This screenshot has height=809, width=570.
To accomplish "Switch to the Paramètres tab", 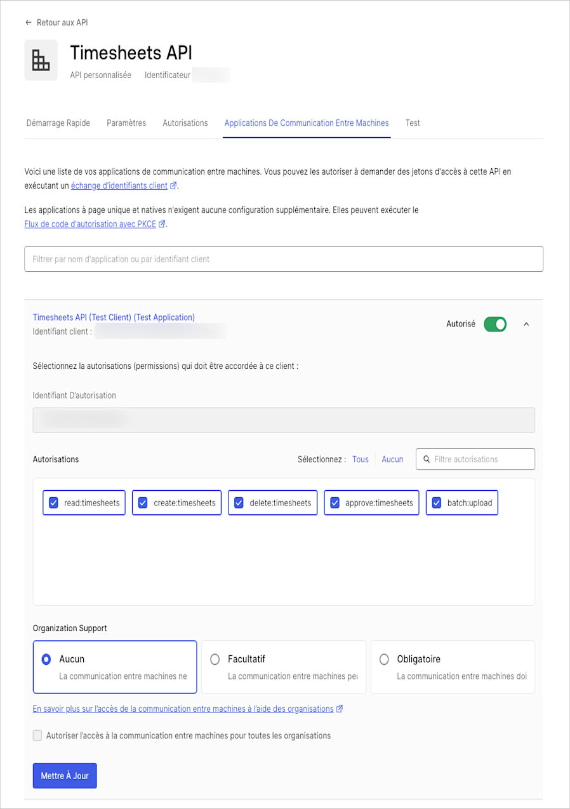I will tap(126, 123).
